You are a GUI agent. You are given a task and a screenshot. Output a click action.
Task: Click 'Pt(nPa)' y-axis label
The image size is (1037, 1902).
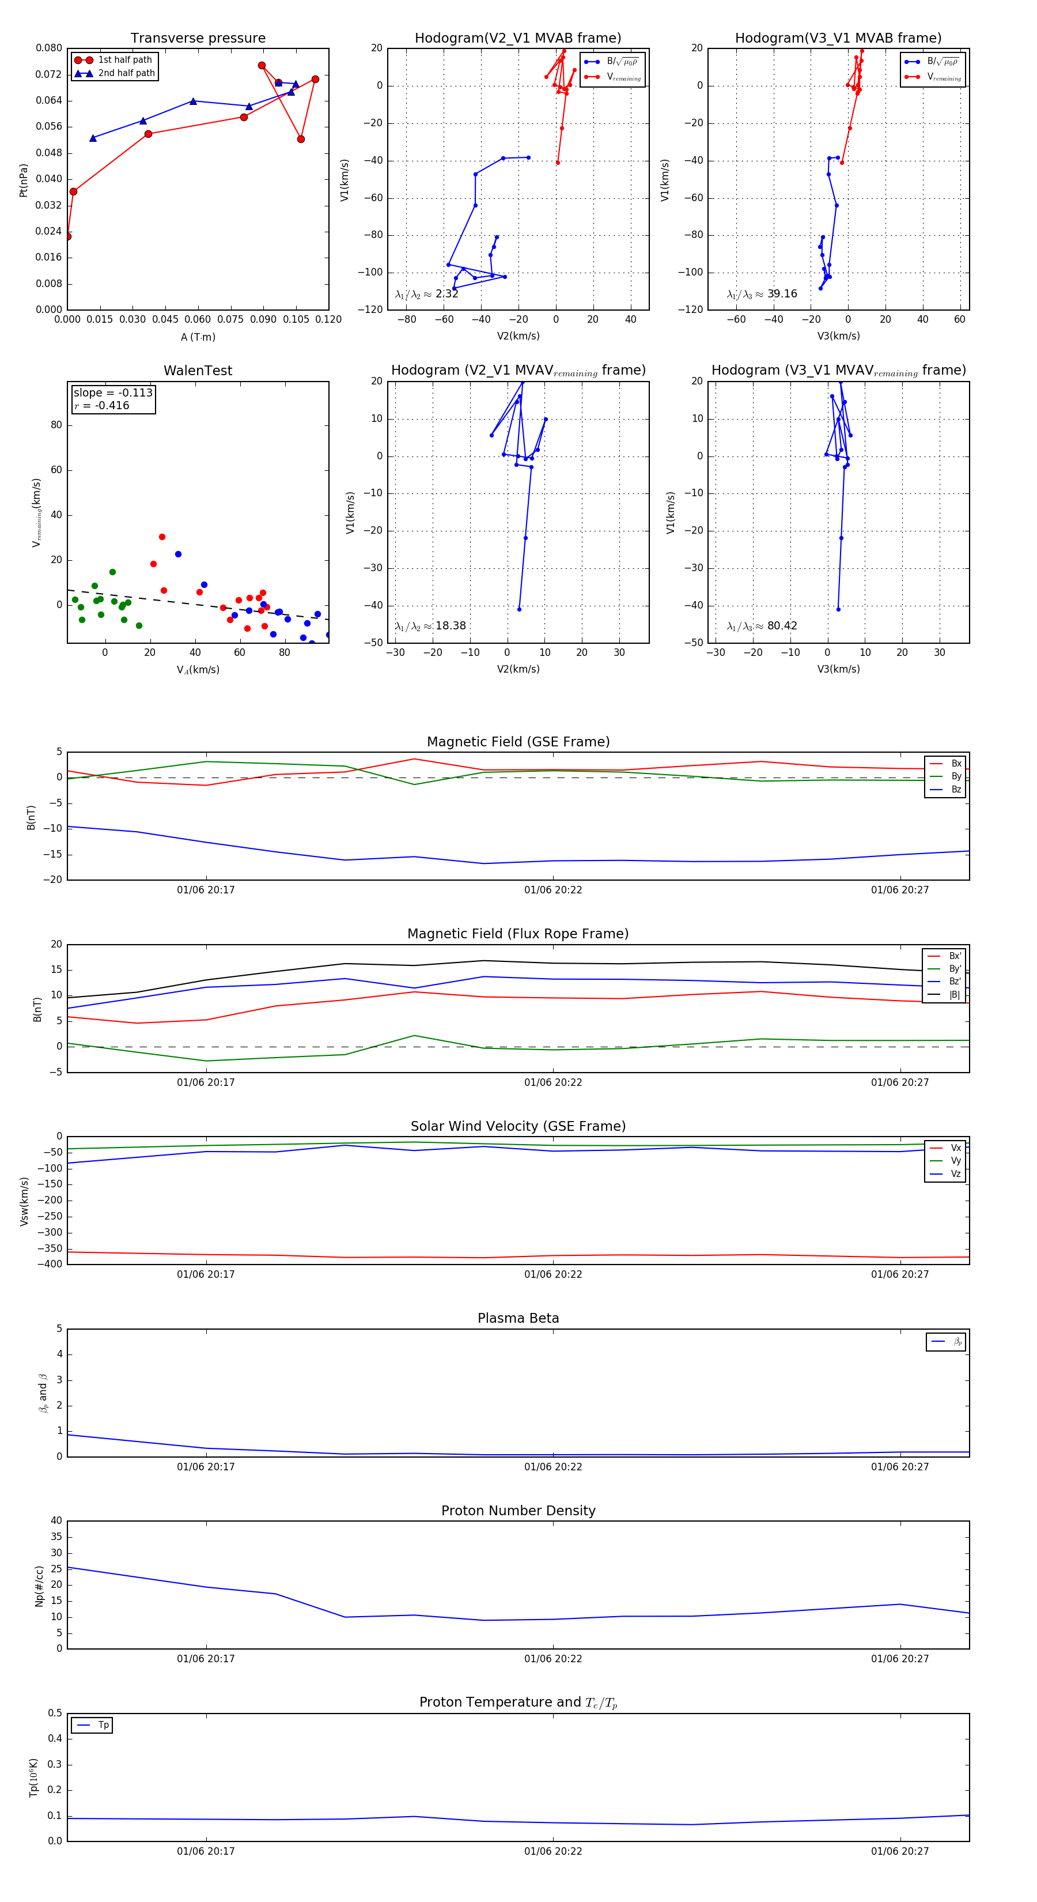click(24, 179)
